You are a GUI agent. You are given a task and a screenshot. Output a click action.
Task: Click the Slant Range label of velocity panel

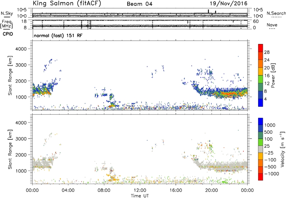click(10, 149)
